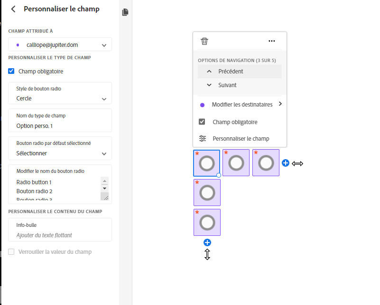
Task: Toggle Champ obligatoire checkbox in popup menu
Action: pyautogui.click(x=202, y=122)
